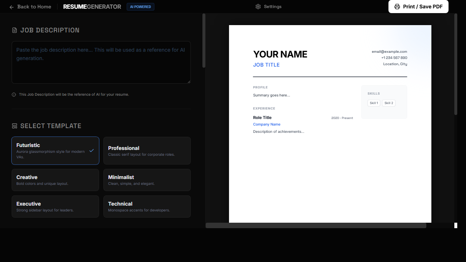Click inside the job description text area
This screenshot has width=466, height=262.
pos(101,62)
